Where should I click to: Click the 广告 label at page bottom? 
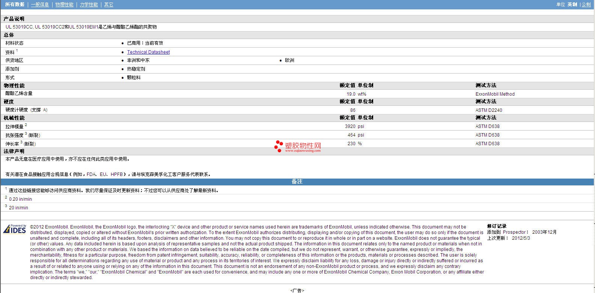[297, 290]
